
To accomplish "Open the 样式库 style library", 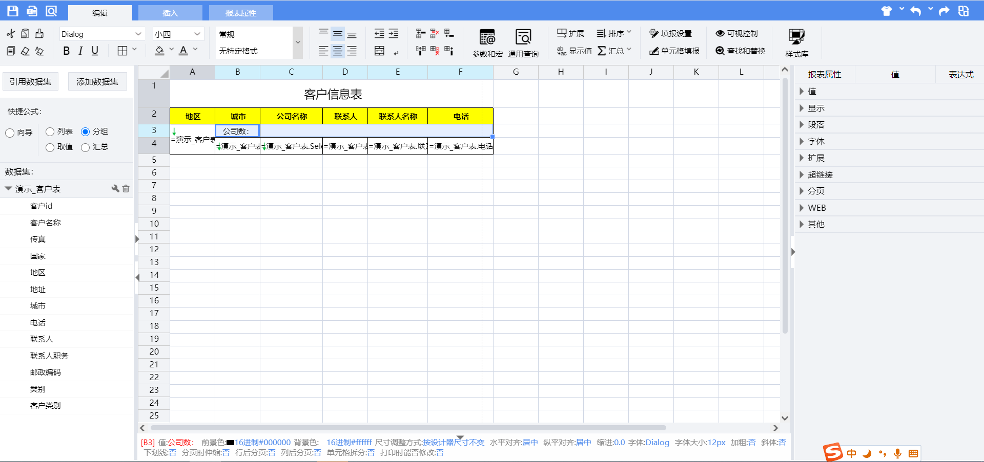I will (x=796, y=43).
